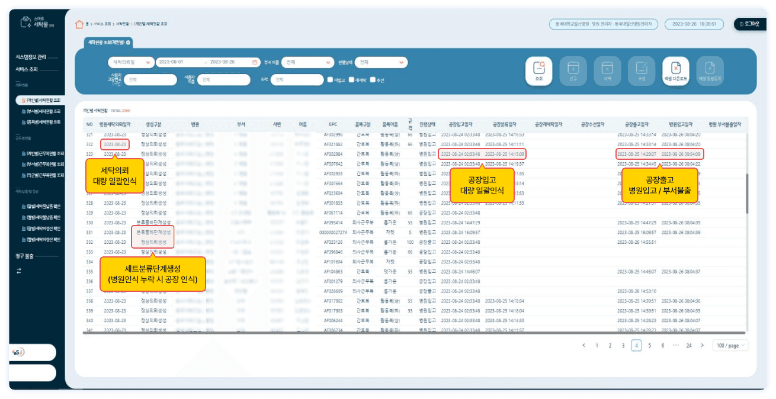This screenshot has height=399, width=776.
Task: Go to page 6 in pagination
Action: [x=662, y=346]
